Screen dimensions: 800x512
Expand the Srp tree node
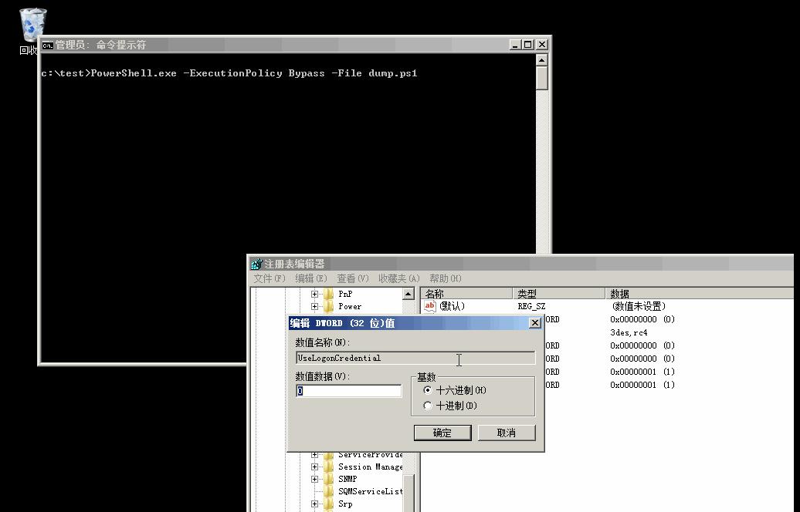click(314, 504)
